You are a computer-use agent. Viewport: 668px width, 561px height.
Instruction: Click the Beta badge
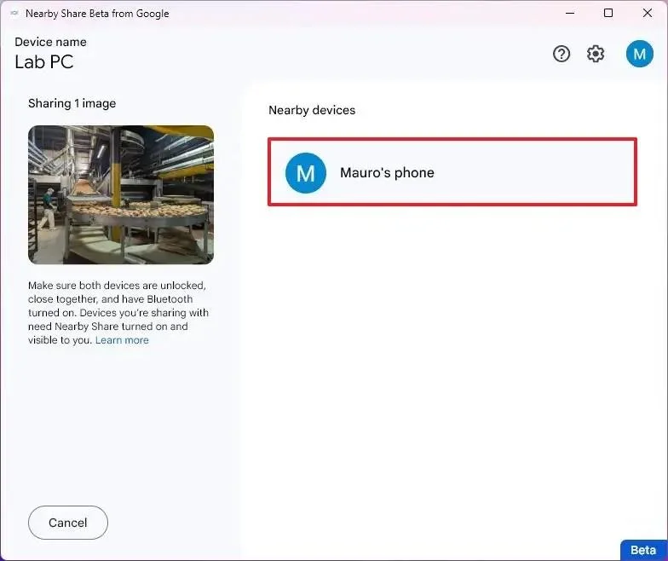(x=643, y=550)
